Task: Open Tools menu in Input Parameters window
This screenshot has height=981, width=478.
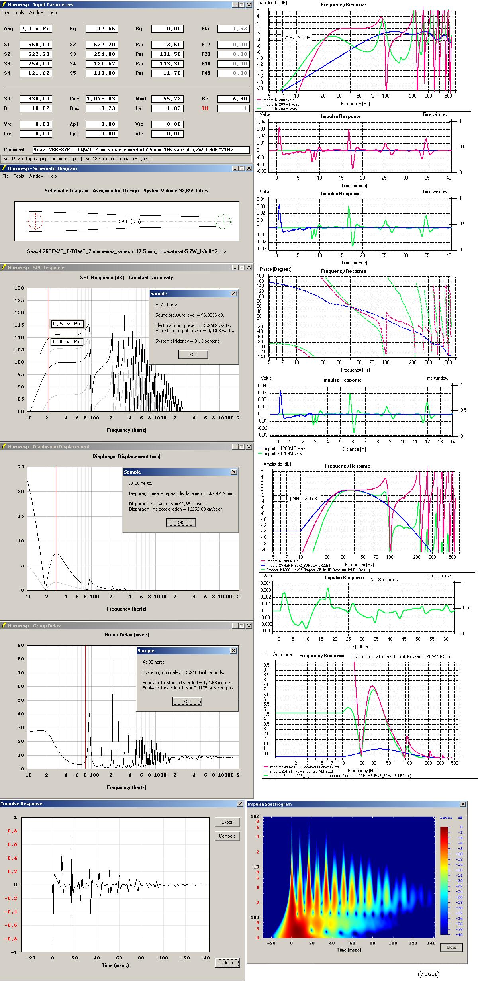Action: pyautogui.click(x=19, y=12)
